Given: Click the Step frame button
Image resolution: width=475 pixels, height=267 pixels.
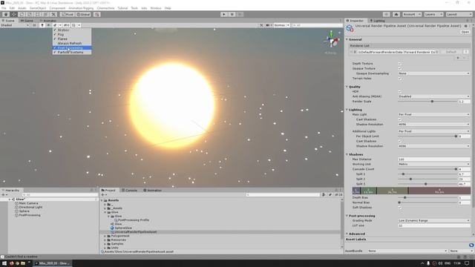Looking at the screenshot, I should [x=240, y=14].
